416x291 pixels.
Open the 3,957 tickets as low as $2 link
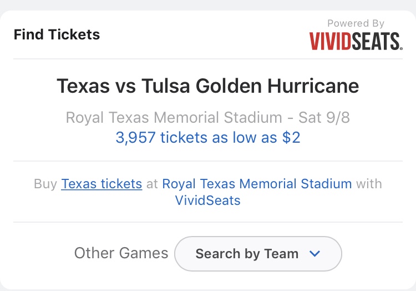(208, 138)
